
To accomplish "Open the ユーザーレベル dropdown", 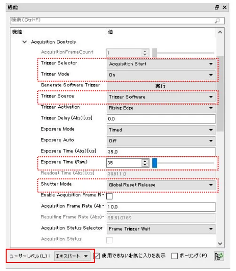I will click(x=72, y=256).
